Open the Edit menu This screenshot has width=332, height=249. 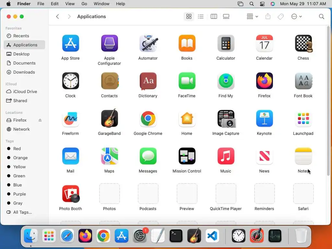(x=54, y=4)
